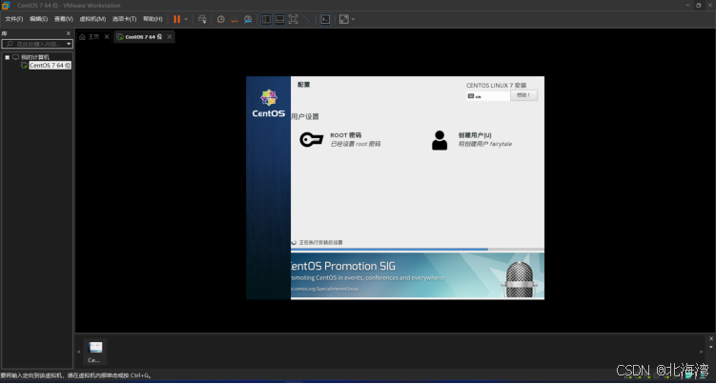Open the 编辑(E) menu
The height and width of the screenshot is (384, 716).
tap(38, 19)
